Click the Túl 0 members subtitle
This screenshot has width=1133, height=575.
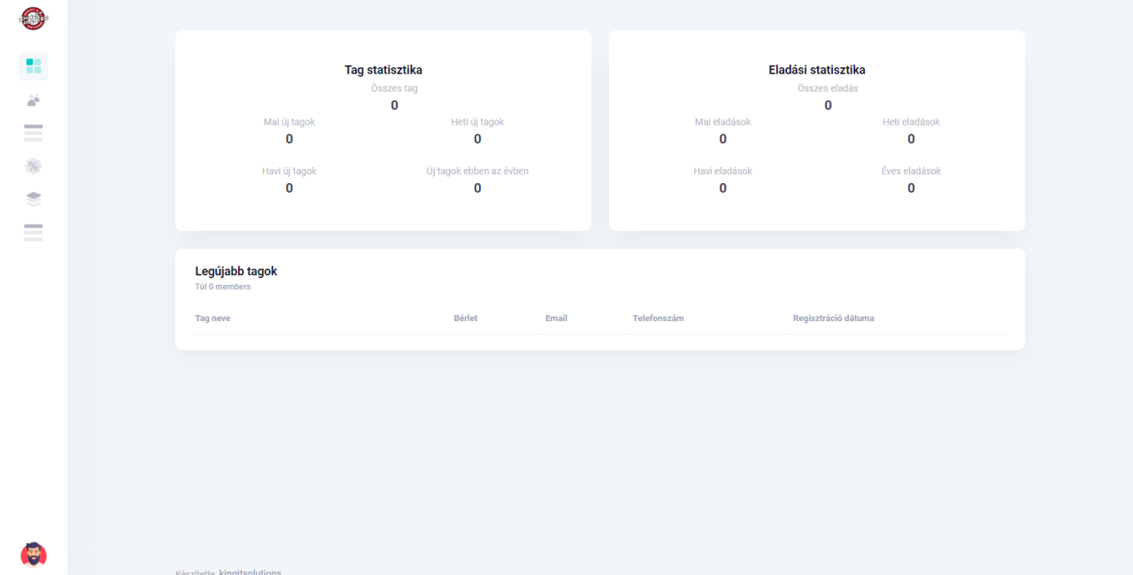[222, 286]
